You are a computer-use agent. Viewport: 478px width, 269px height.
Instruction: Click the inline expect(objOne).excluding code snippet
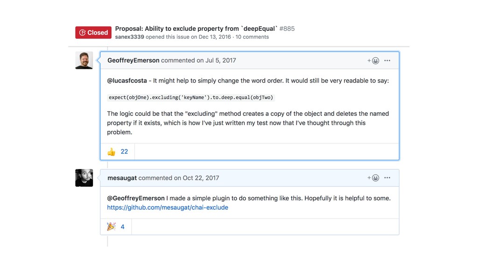190,98
